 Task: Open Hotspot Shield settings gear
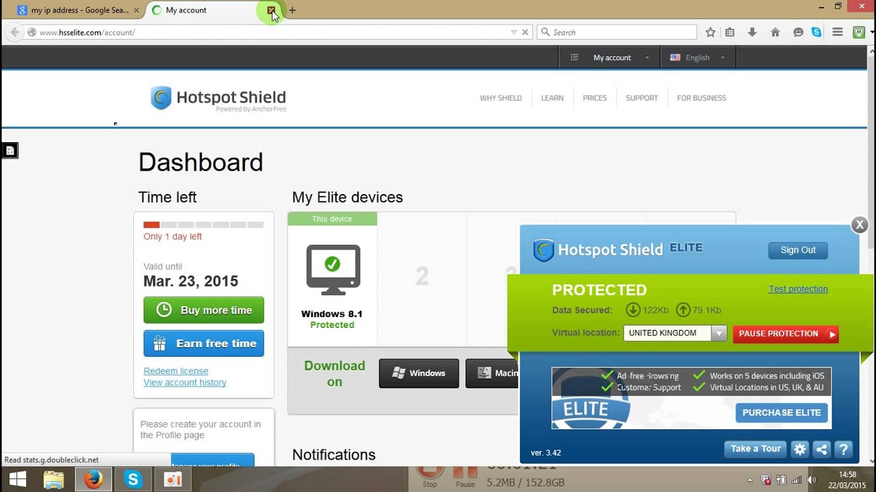tap(799, 449)
